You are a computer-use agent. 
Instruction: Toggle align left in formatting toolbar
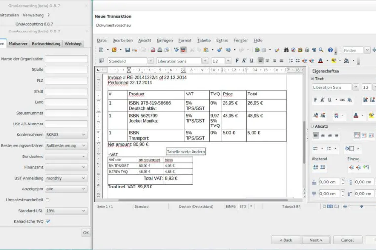click(x=261, y=61)
